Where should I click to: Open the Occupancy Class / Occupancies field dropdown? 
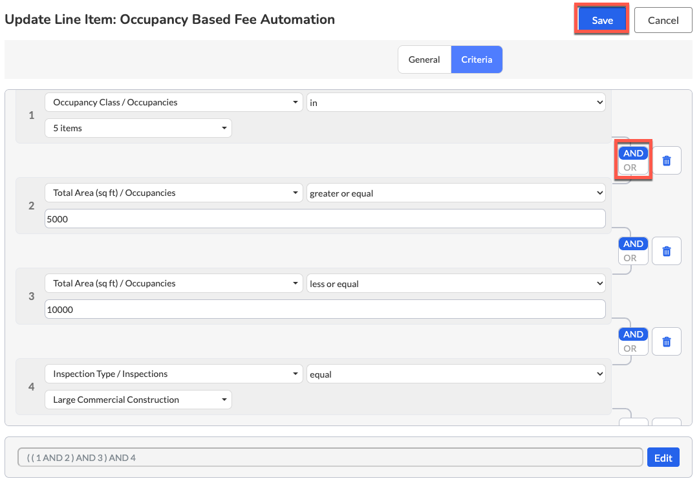174,102
